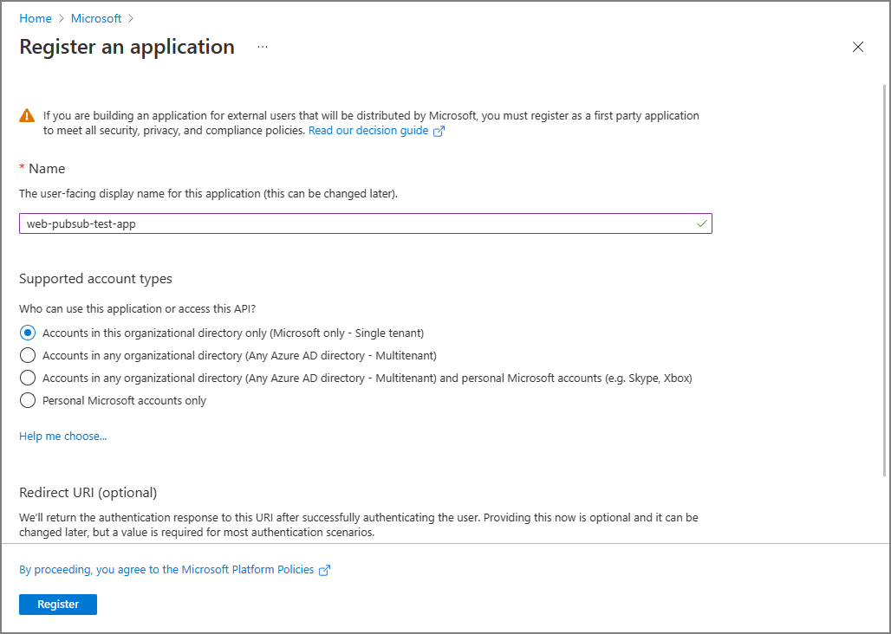Open Read our decision guide link
This screenshot has height=634, width=891.
click(368, 131)
